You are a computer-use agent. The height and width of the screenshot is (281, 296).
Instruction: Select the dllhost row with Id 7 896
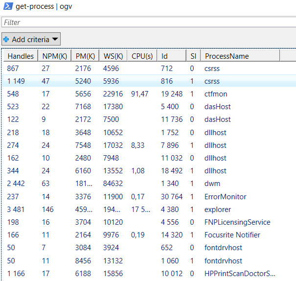149,145
